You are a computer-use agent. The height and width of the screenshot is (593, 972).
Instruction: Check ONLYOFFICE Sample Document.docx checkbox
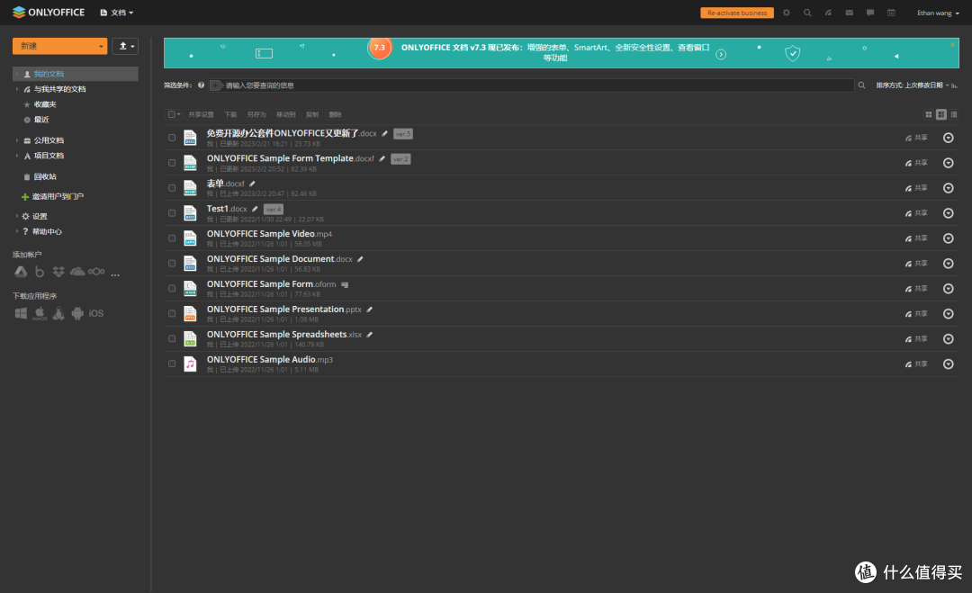[172, 264]
